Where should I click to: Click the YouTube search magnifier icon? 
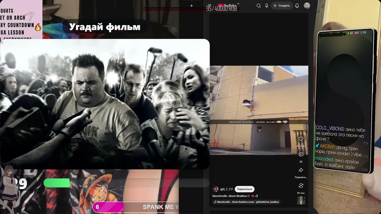pyautogui.click(x=259, y=6)
